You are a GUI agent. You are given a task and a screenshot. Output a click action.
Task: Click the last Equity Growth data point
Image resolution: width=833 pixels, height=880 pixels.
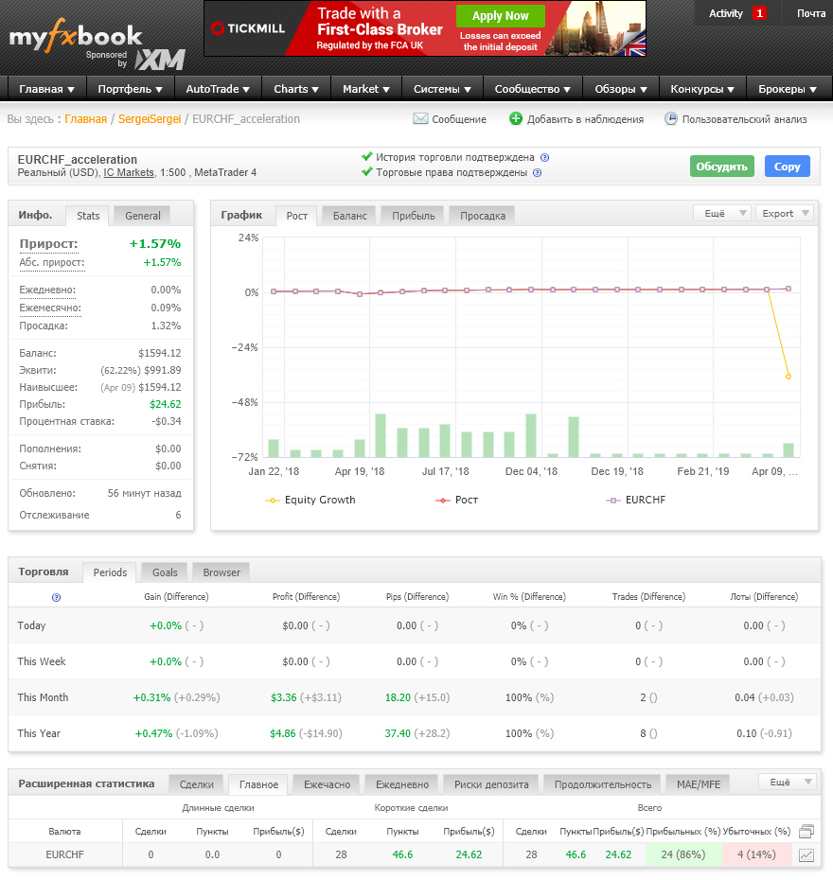coord(789,377)
